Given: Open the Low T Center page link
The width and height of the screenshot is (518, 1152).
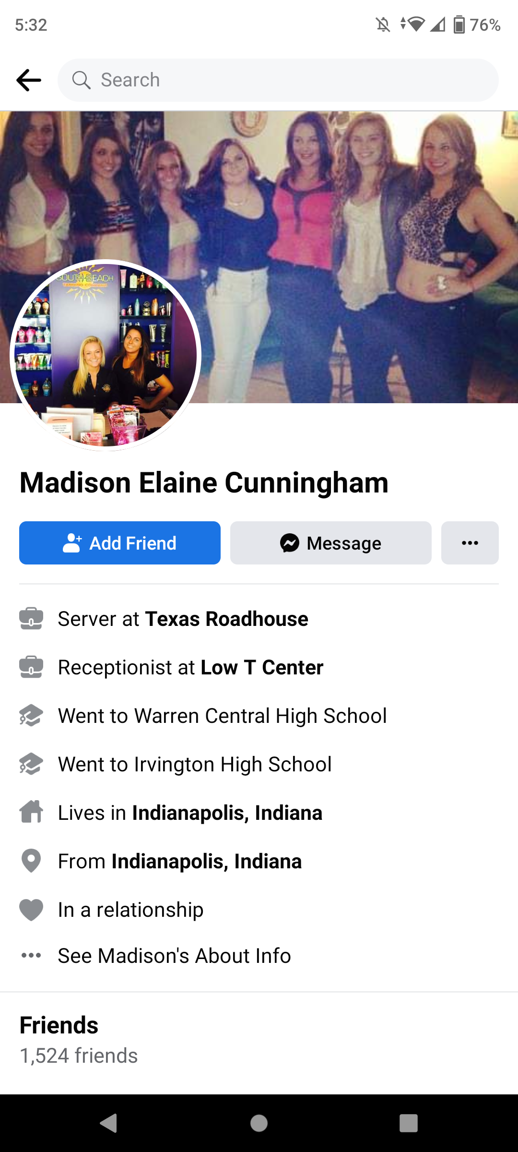Looking at the screenshot, I should [x=262, y=667].
